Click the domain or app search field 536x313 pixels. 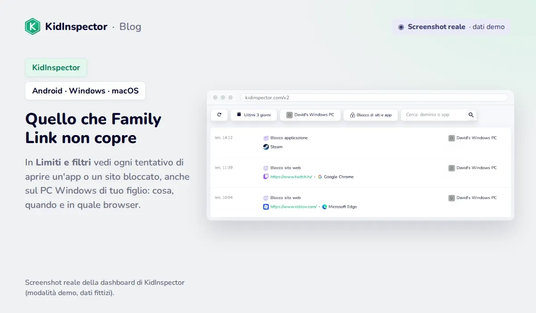click(x=434, y=115)
